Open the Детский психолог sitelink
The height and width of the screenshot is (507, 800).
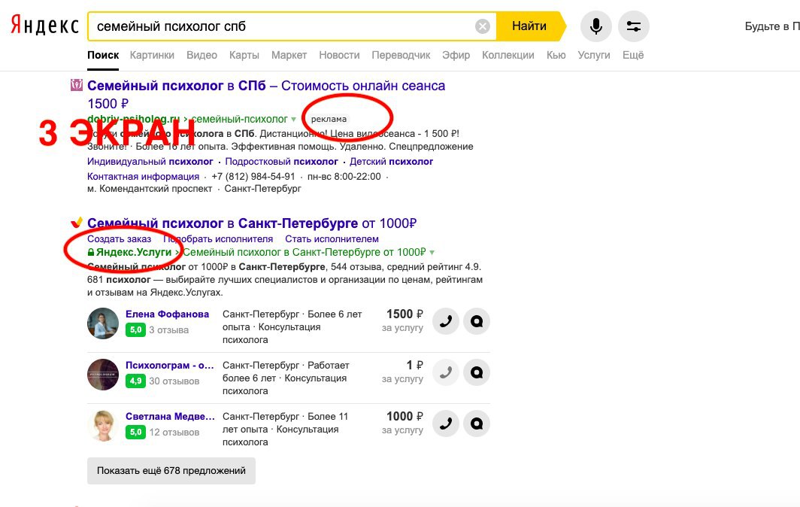[391, 161]
